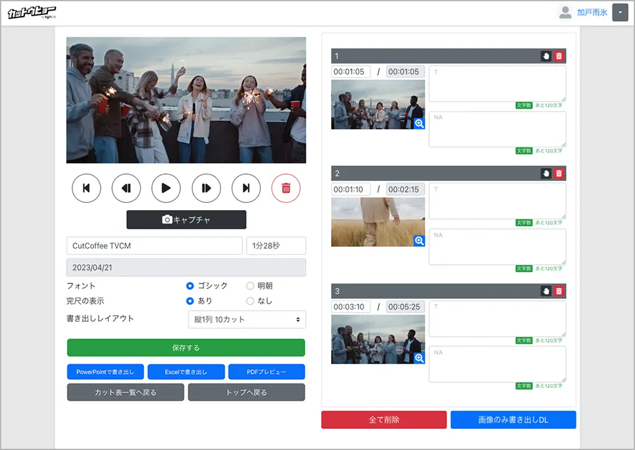Skip to the start of the video
This screenshot has height=450, width=635.
point(87,188)
